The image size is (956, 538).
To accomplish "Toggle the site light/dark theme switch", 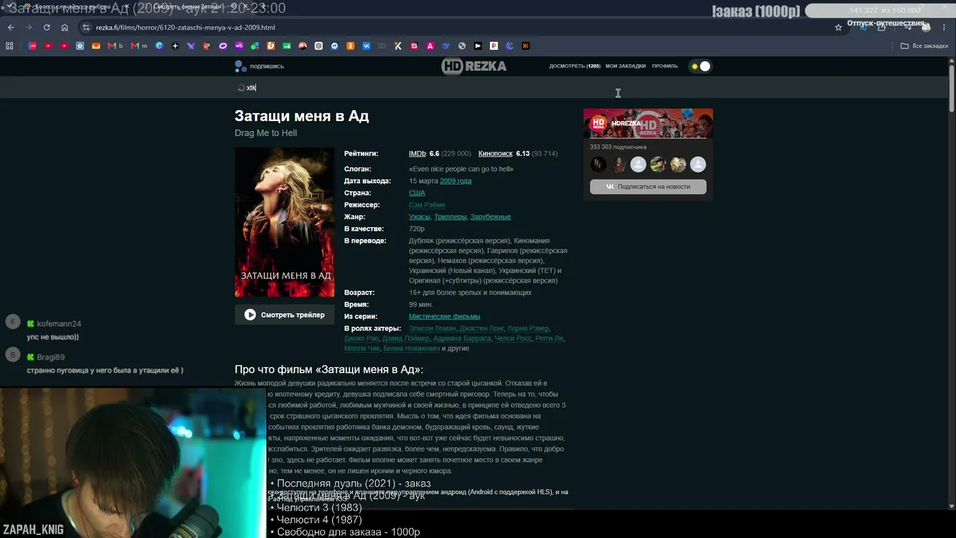I will 701,67.
